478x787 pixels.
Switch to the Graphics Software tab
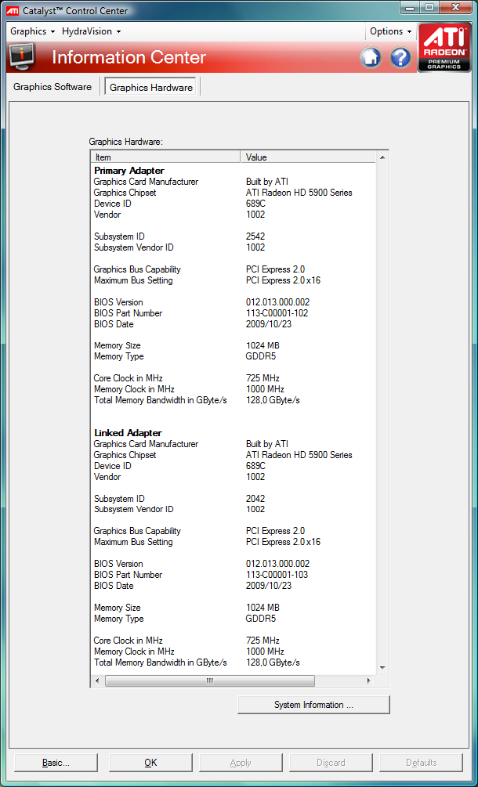53,87
